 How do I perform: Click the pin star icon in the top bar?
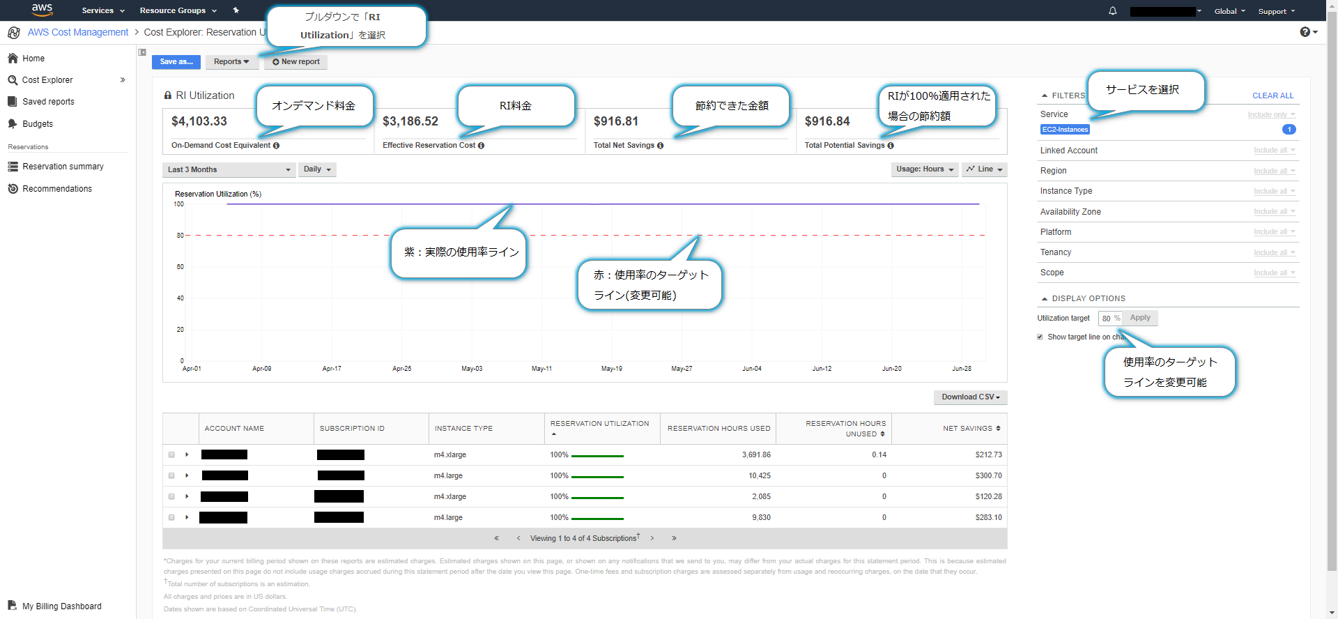[x=236, y=10]
